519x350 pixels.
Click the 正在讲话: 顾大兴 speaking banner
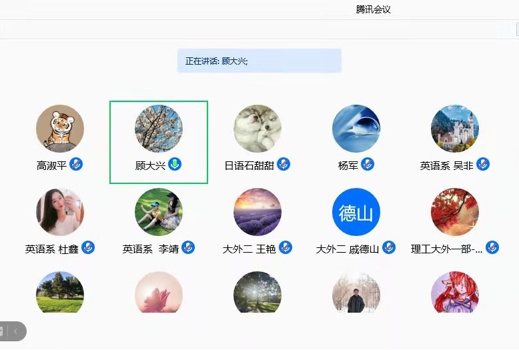259,61
